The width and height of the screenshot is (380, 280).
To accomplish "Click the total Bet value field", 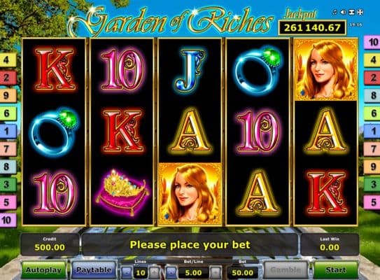I will pyautogui.click(x=243, y=273).
